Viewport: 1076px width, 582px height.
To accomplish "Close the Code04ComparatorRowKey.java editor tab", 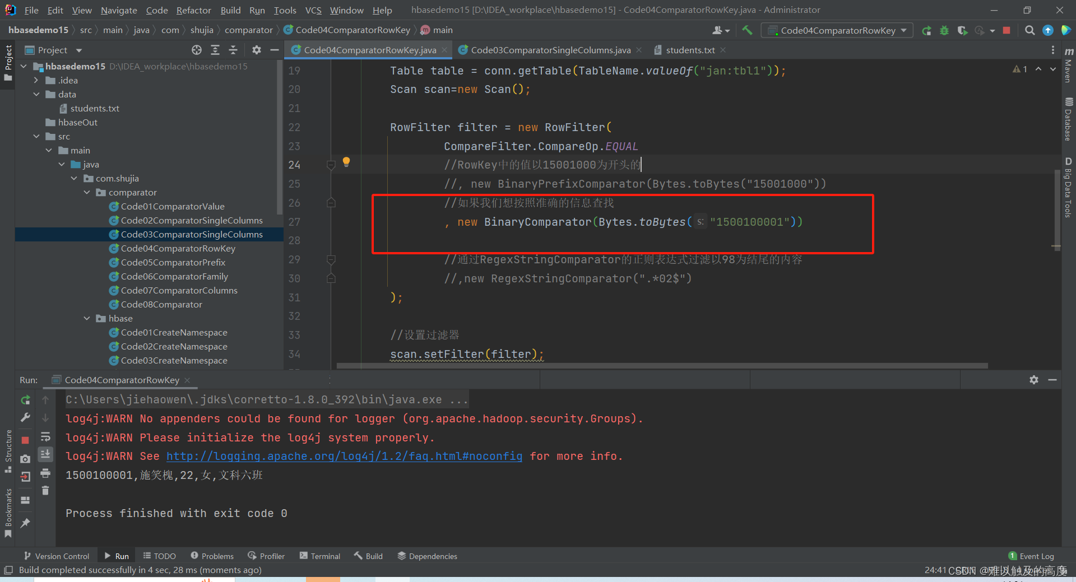I will [444, 50].
